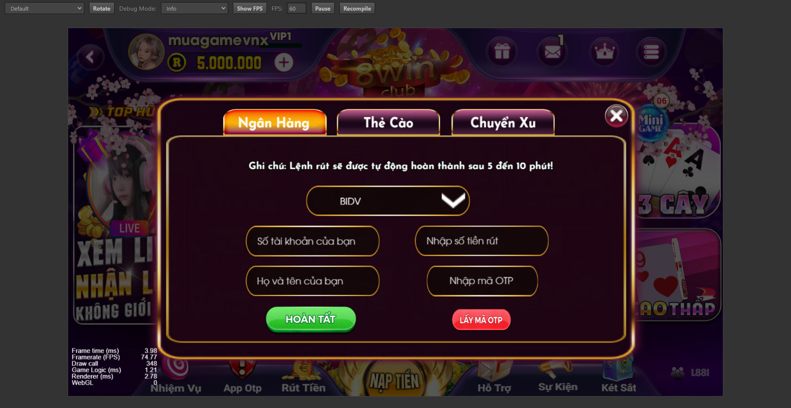Click the red LẤY MÃ OTP button
Image resolution: width=791 pixels, height=408 pixels.
coord(481,320)
